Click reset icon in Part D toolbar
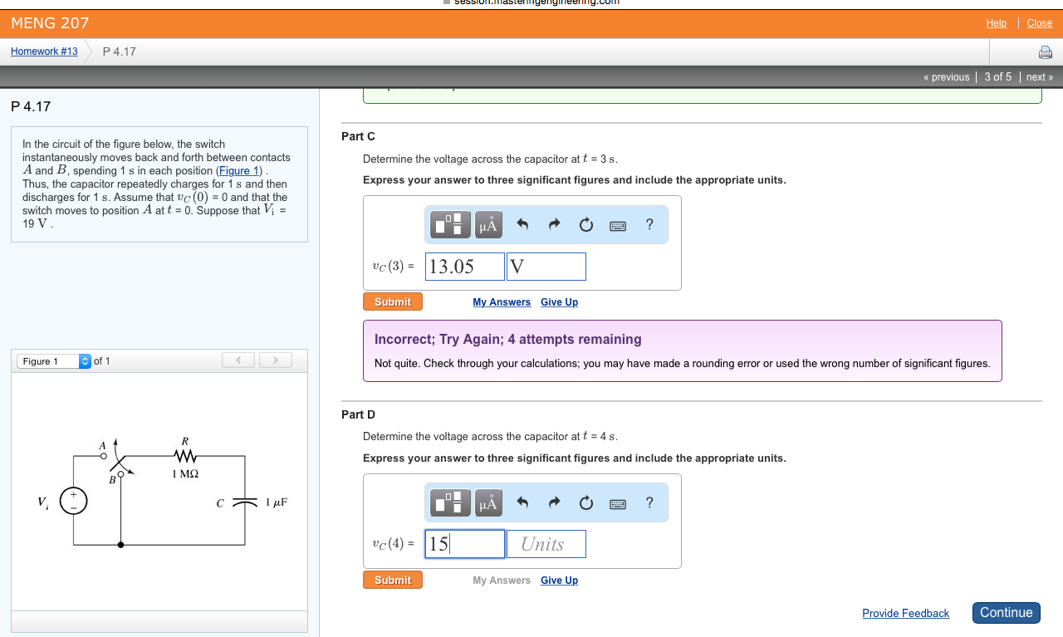 tap(586, 502)
